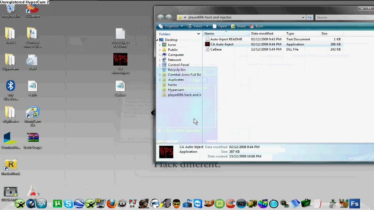Expand the Control Panel tree node
This screenshot has height=210, width=374.
160,65
